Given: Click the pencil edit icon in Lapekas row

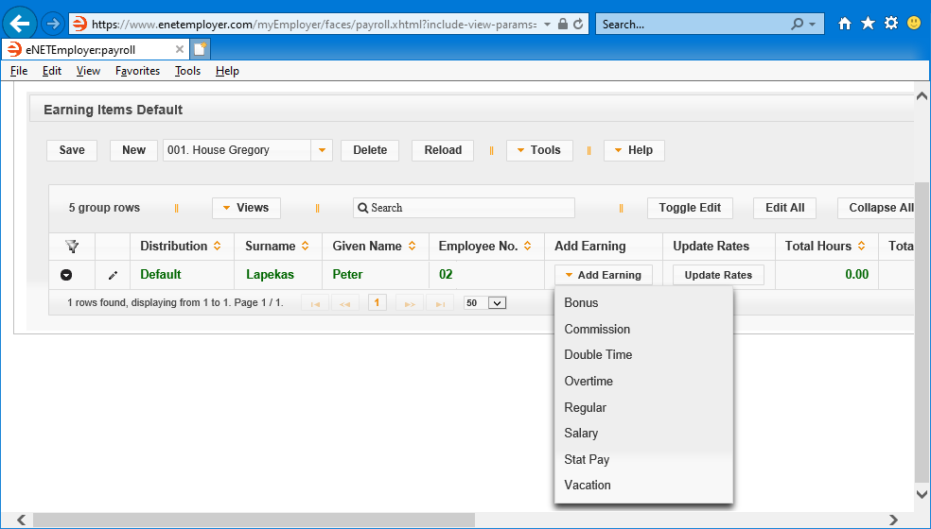Looking at the screenshot, I should [113, 276].
